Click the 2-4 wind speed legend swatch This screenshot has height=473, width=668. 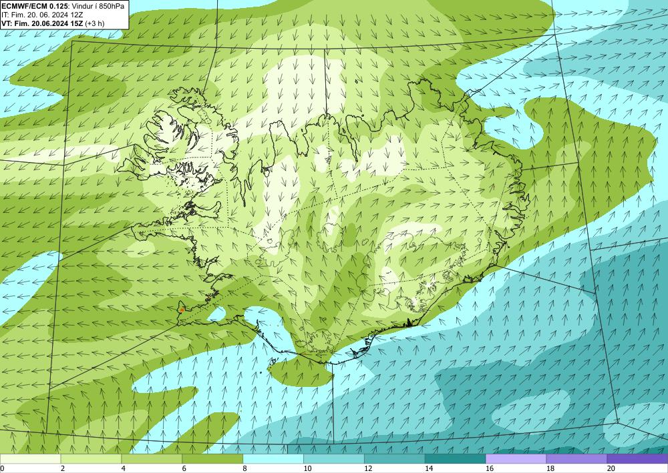tap(91, 458)
